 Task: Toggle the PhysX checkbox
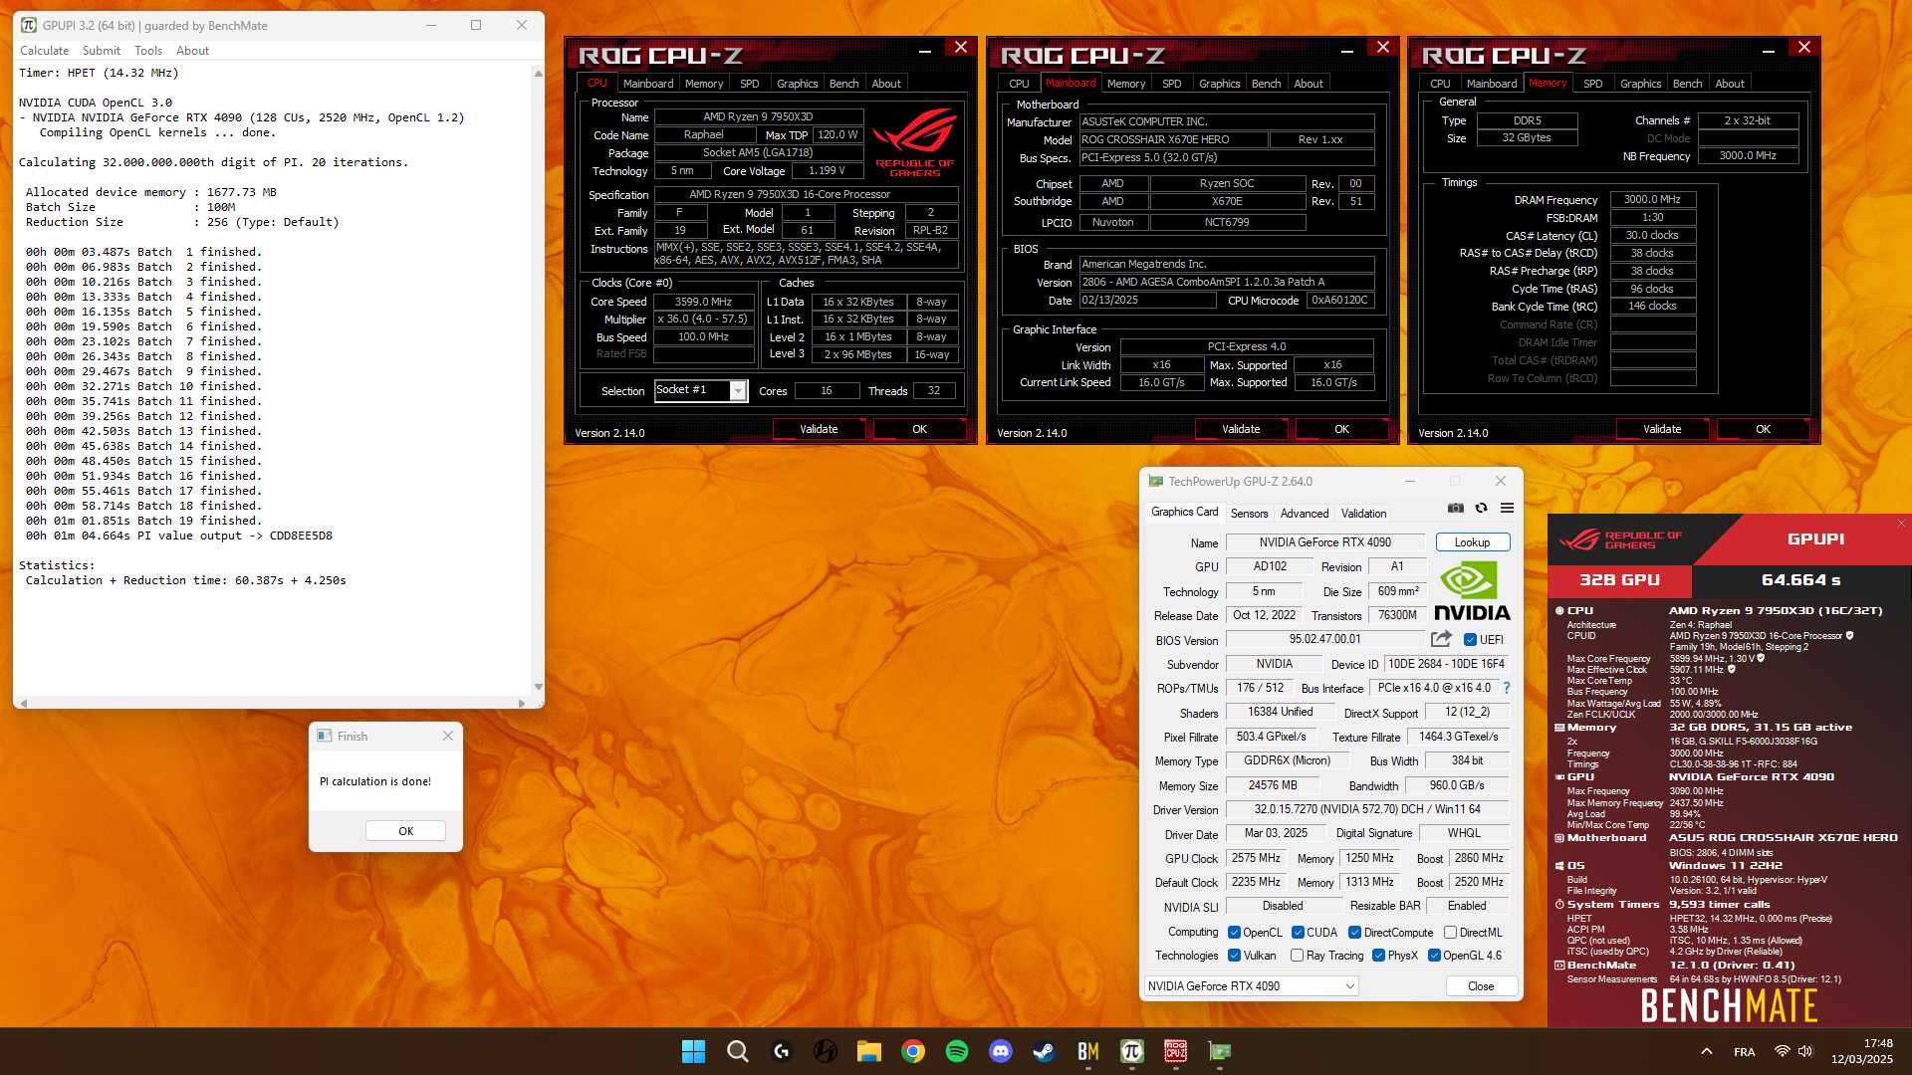[1378, 956]
